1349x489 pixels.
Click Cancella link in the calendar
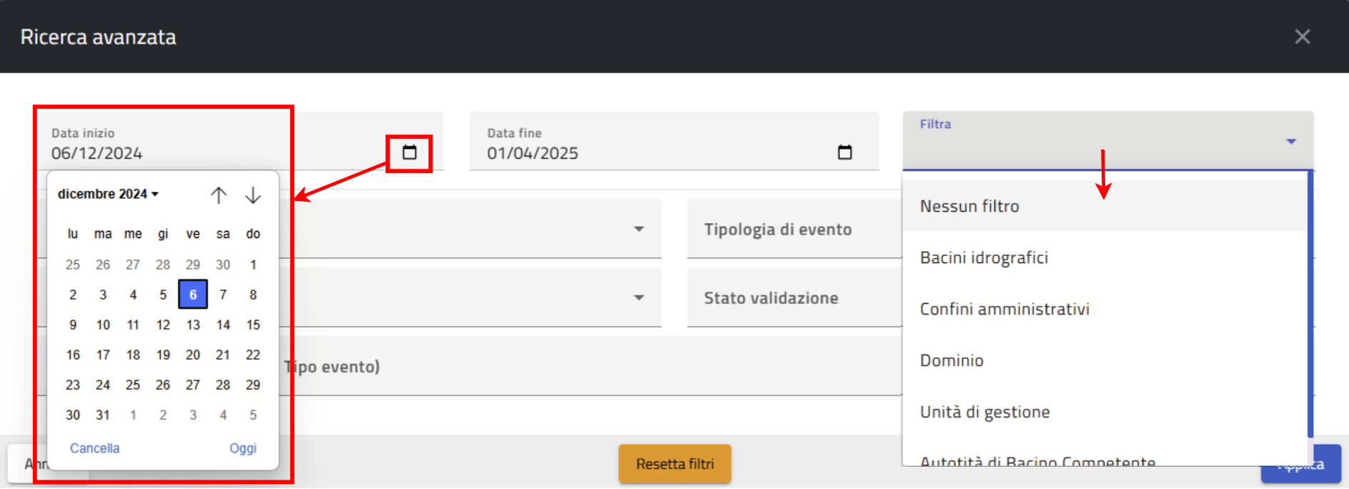94,448
